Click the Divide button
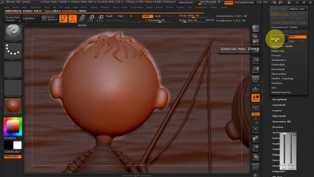This screenshot has height=177, width=314. [x=279, y=39]
